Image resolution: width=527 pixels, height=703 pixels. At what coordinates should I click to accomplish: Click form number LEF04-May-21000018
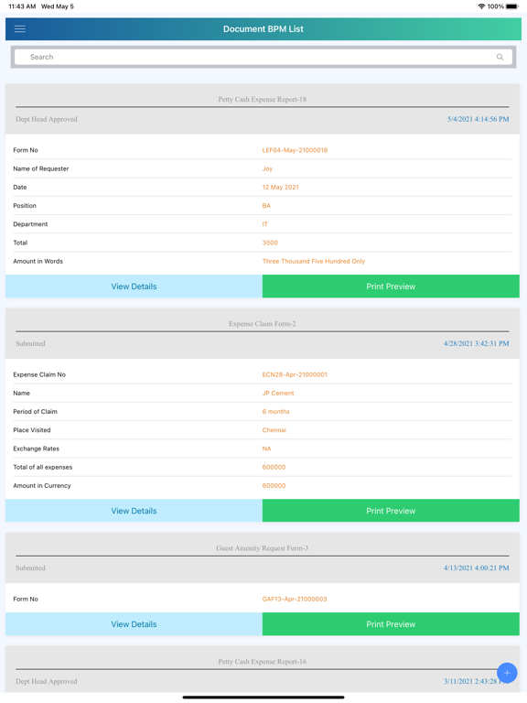[295, 150]
